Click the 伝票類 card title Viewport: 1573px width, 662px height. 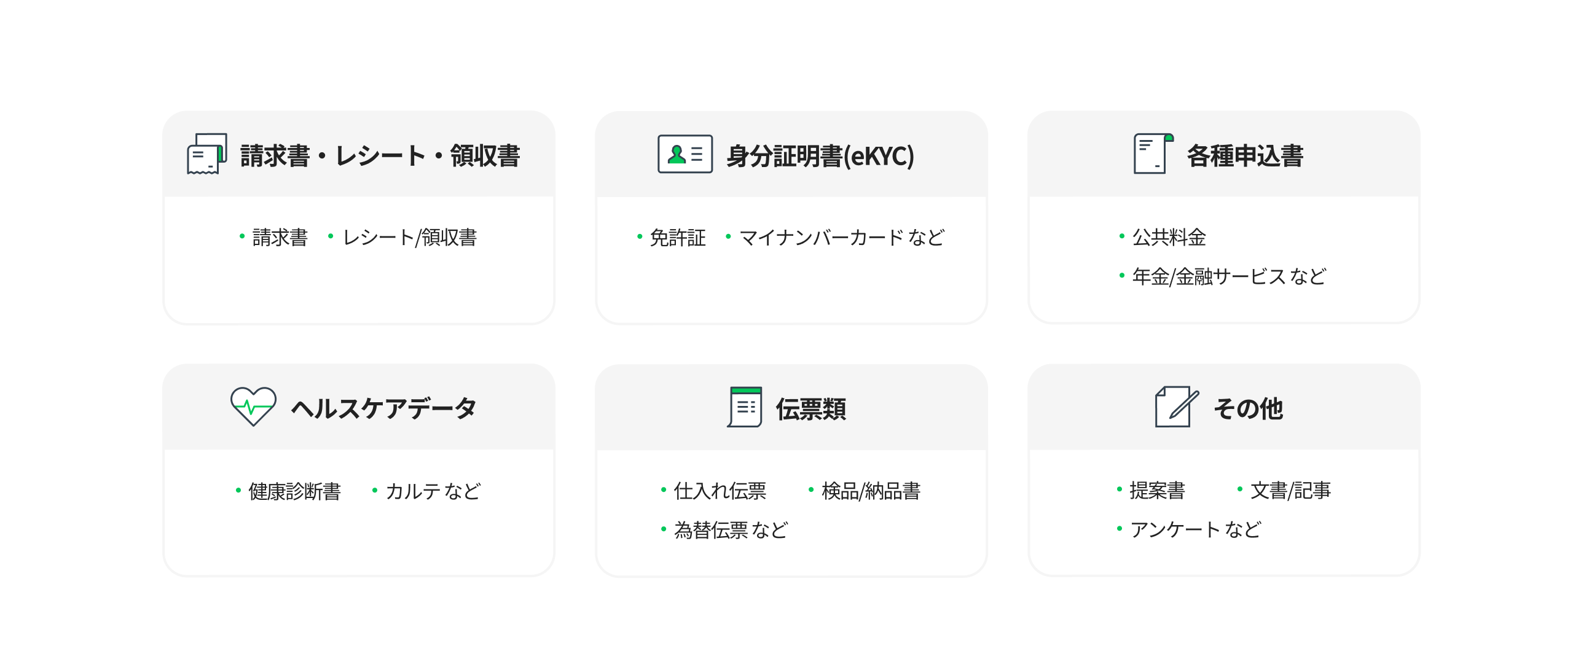point(811,409)
